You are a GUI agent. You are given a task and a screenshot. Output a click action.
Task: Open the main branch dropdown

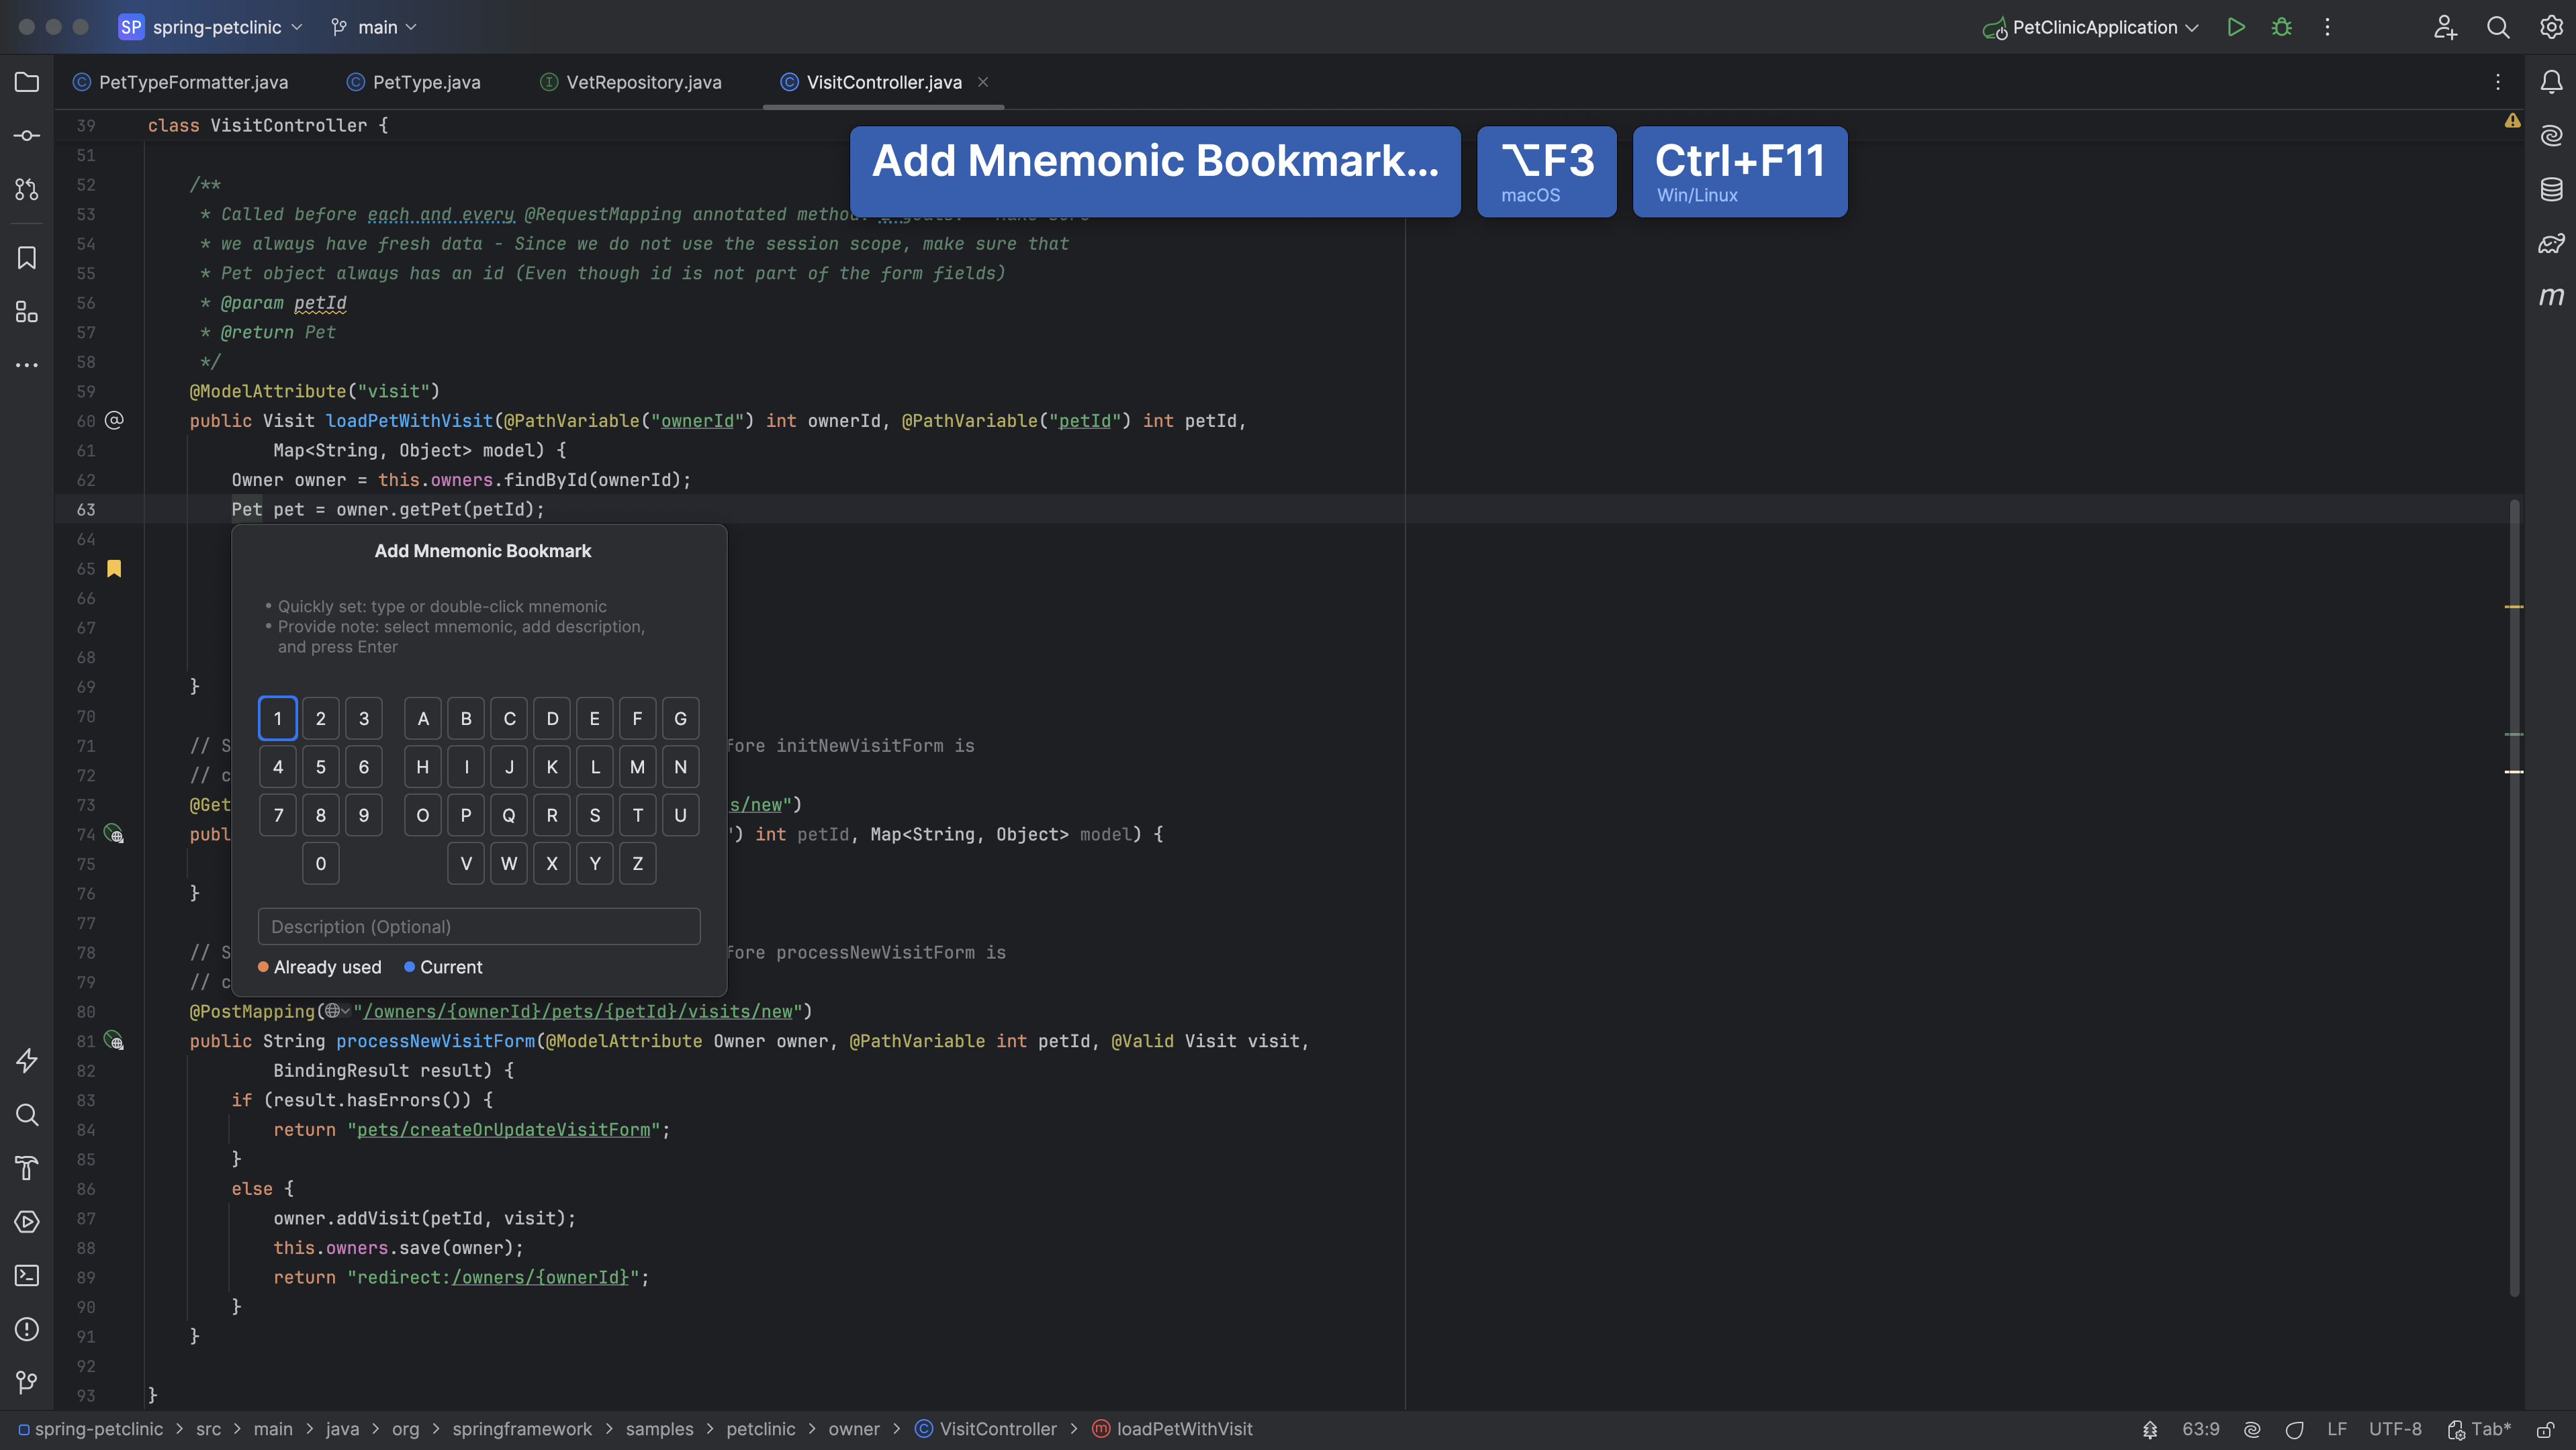pyautogui.click(x=373, y=27)
